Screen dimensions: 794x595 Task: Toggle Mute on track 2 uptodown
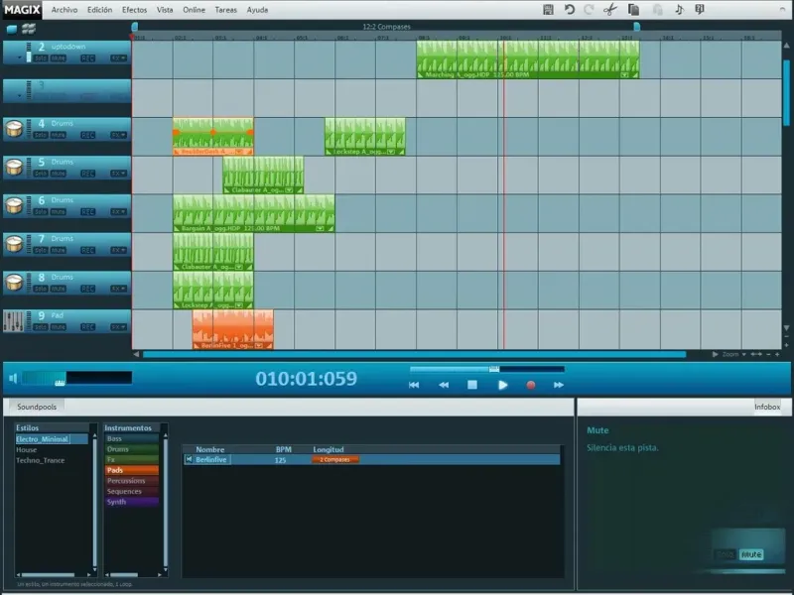(59, 59)
